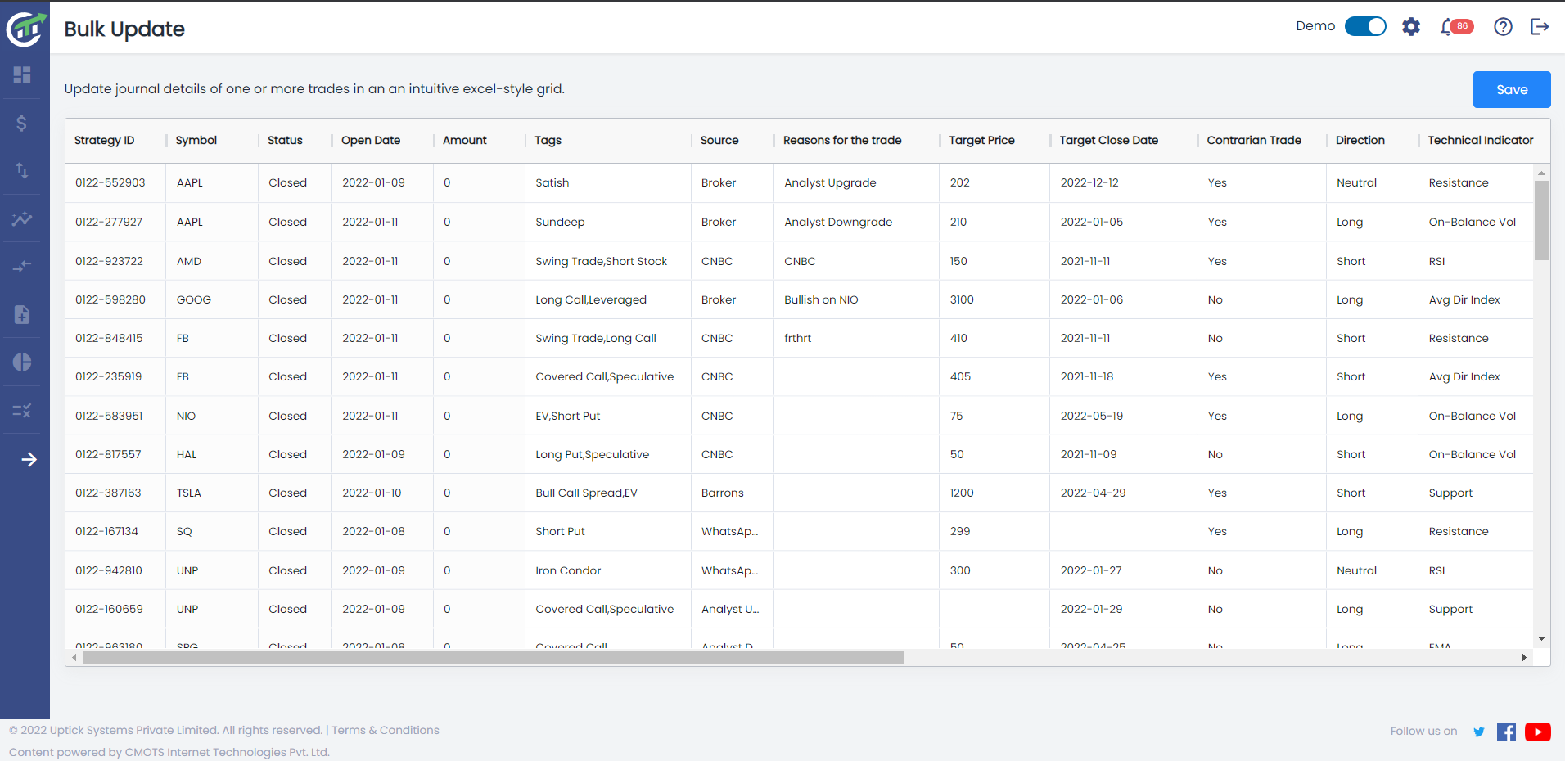Select 'Bullish on NIO' reason cell
Image resolution: width=1565 pixels, height=761 pixels.
[855, 299]
